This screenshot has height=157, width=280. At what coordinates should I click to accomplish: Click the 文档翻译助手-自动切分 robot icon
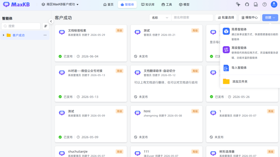click(137, 73)
